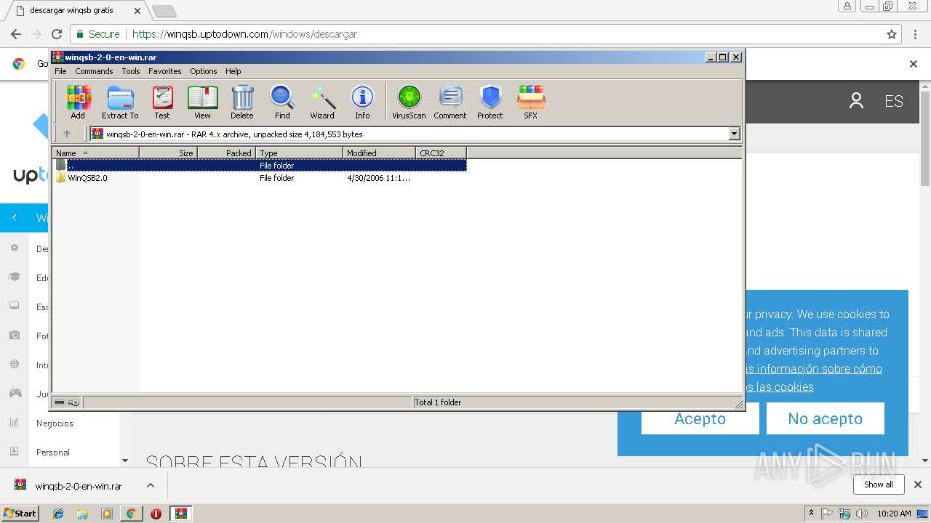Show archive Info
Viewport: 931px width, 523px height.
coord(362,102)
